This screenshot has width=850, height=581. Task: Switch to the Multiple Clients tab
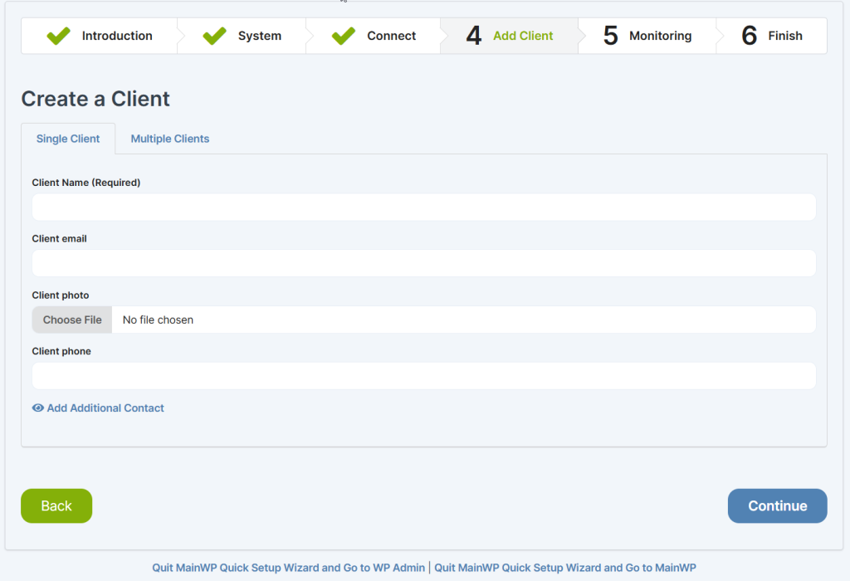click(x=169, y=139)
